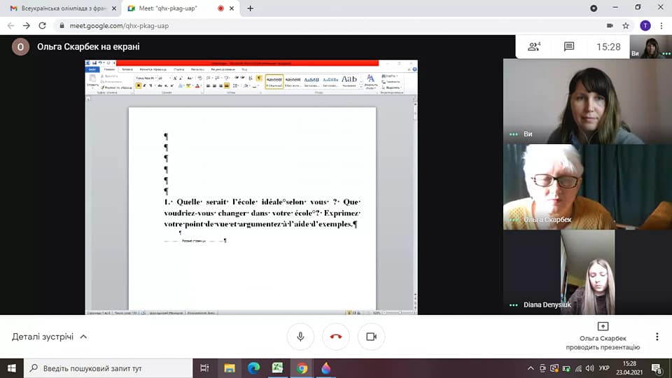Click the address bar with meet.google.com URL
The height and width of the screenshot is (378, 672).
[280, 25]
